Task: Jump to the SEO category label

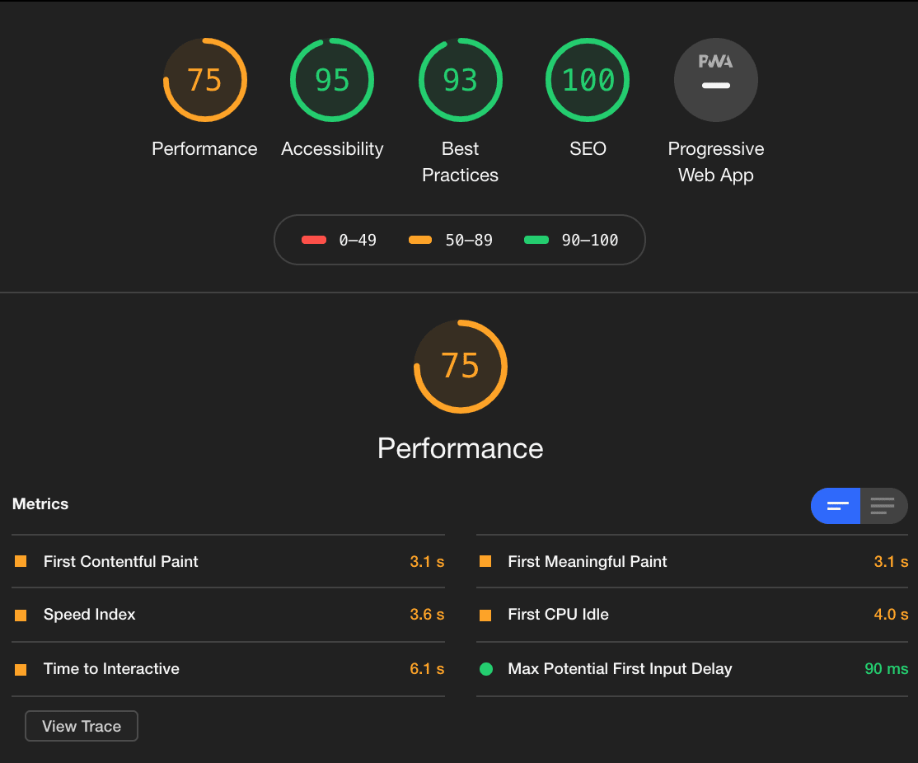Action: pyautogui.click(x=588, y=149)
